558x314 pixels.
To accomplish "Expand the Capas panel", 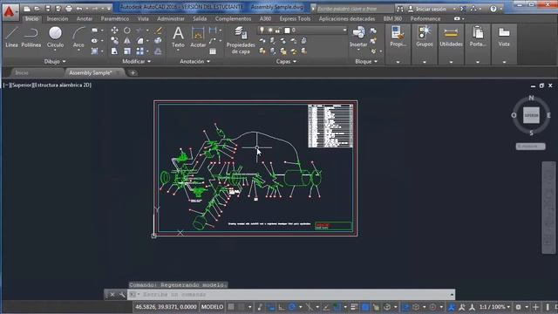I will pyautogui.click(x=286, y=62).
